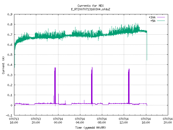Screen dimensions: 173x130
Task: Click the y-axis tick value 0.5
Action: (x=10, y=55)
